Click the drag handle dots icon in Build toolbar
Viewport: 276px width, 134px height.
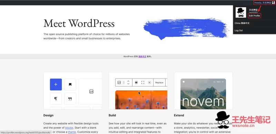pos(124,82)
